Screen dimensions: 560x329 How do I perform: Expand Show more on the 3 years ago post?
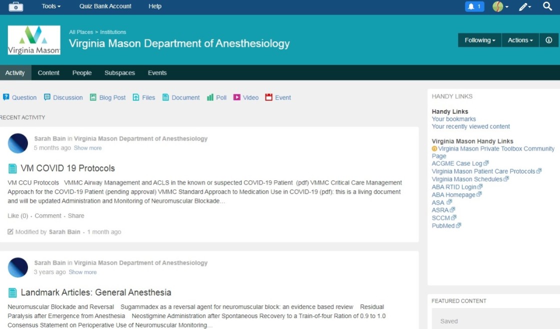tap(82, 272)
